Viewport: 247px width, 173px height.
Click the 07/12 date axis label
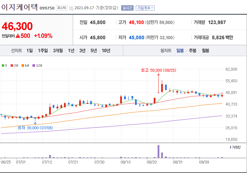(x=47, y=162)
